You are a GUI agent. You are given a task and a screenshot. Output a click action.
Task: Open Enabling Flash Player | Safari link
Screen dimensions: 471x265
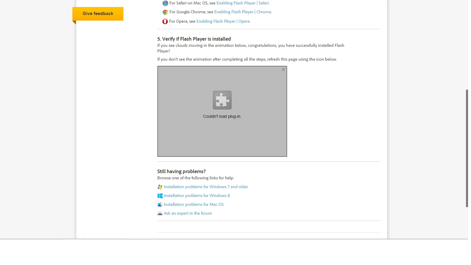(x=243, y=3)
